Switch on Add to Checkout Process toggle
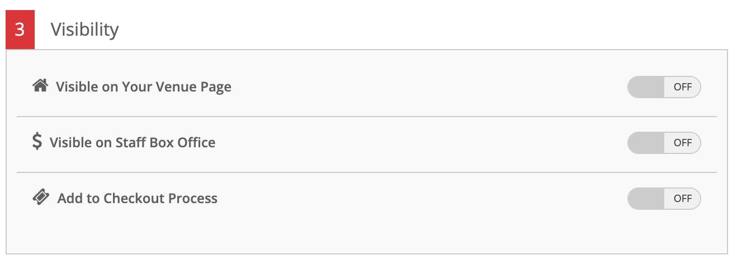This screenshot has width=737, height=260. coord(664,199)
